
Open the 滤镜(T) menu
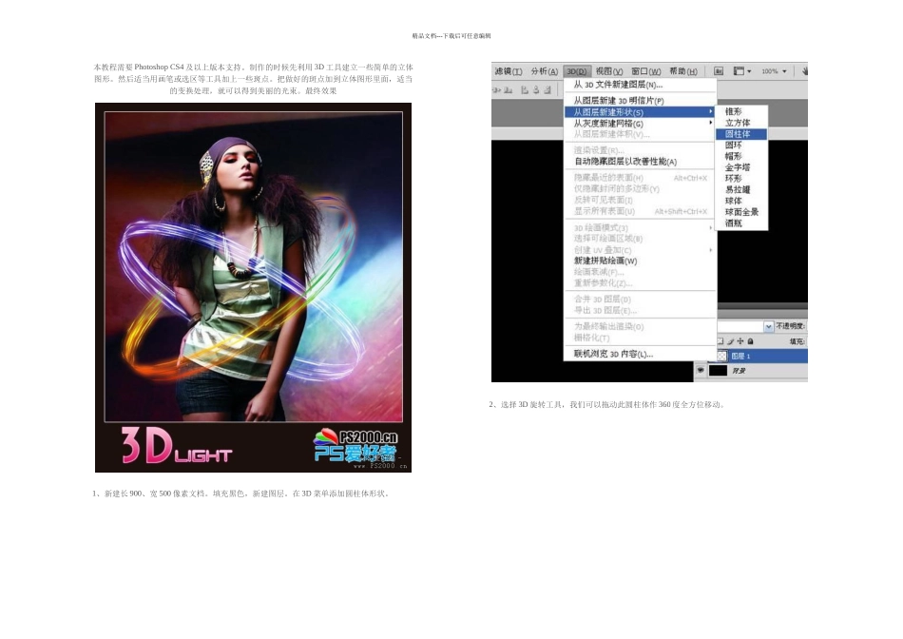pyautogui.click(x=509, y=71)
